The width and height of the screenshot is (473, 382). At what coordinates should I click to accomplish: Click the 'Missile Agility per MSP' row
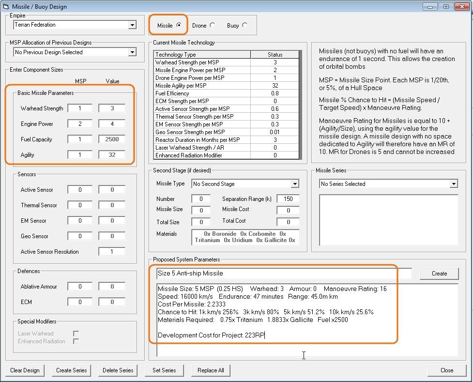(227, 86)
